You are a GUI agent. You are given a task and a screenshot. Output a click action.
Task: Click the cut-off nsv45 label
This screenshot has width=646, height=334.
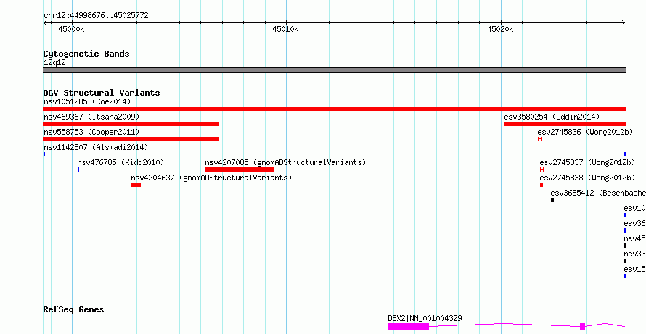click(635, 238)
